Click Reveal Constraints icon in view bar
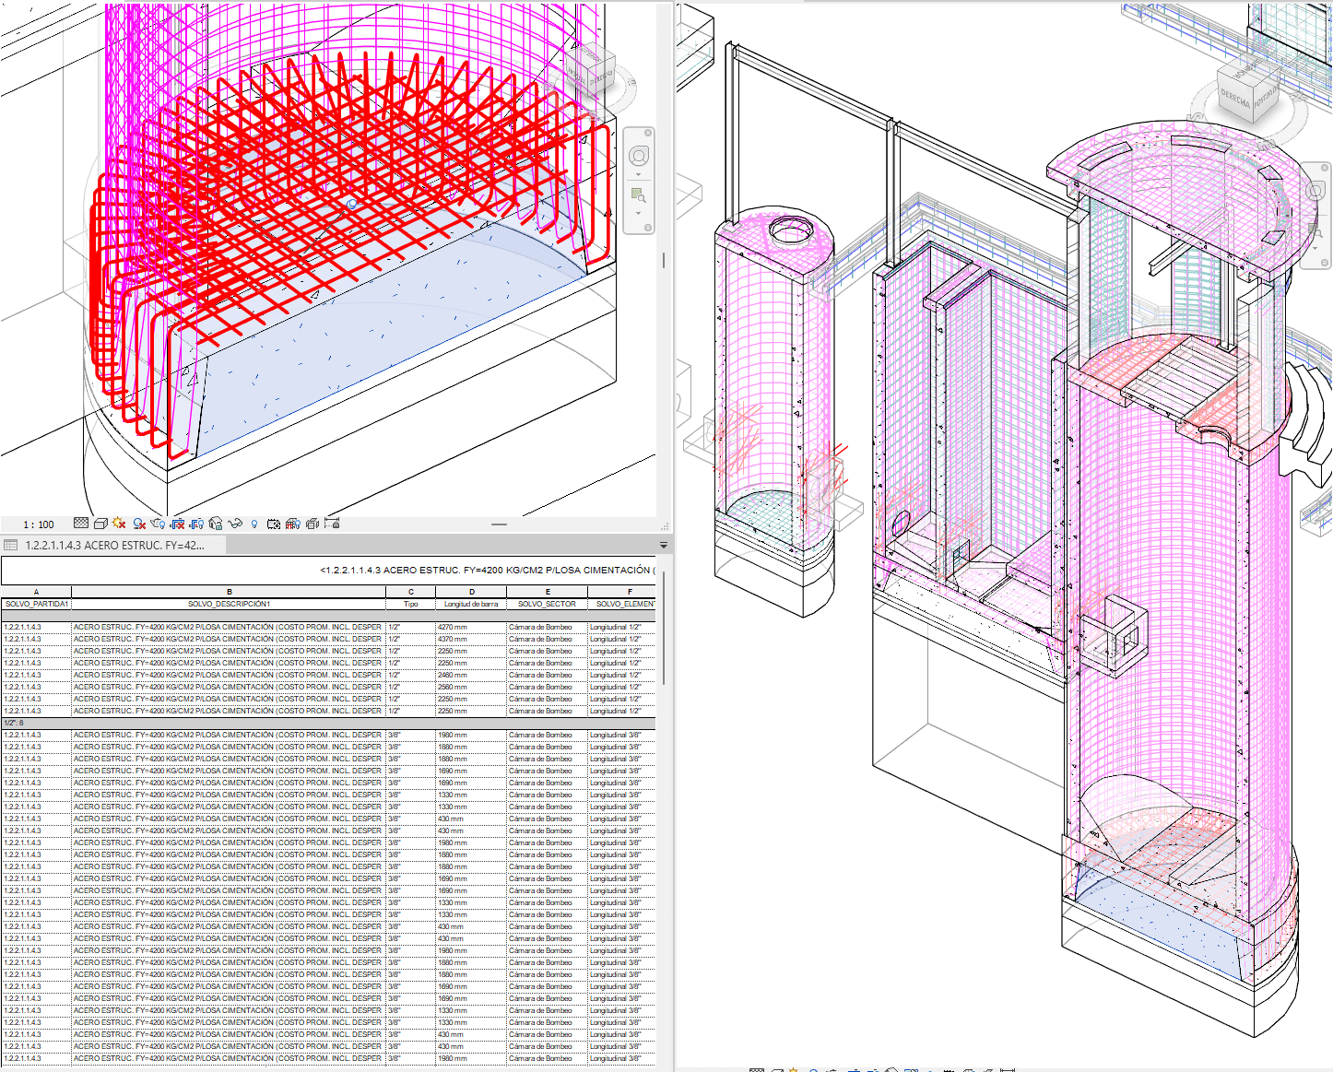1333x1072 pixels. click(x=332, y=524)
